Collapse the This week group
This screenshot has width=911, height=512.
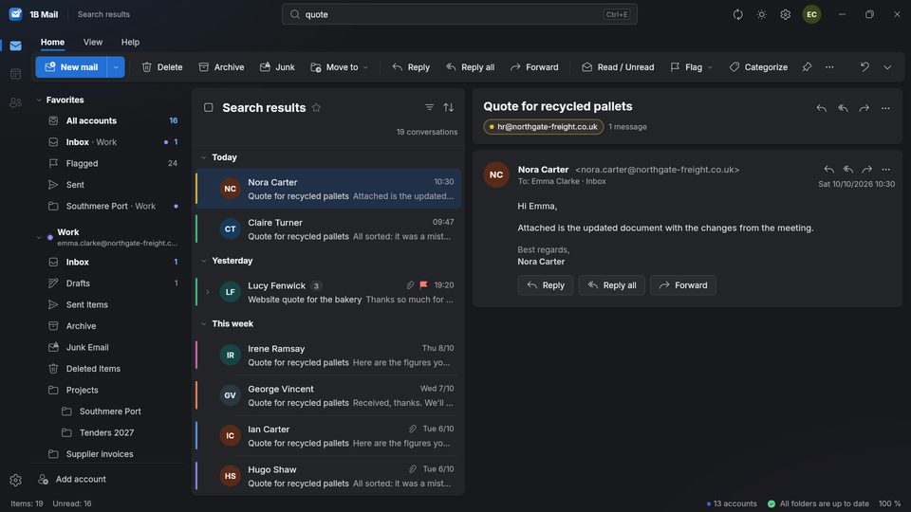tap(204, 324)
